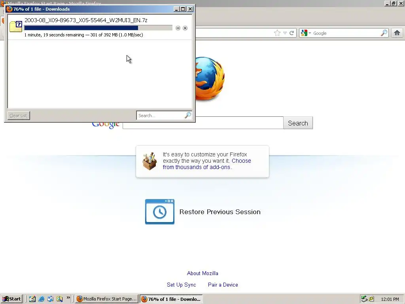Click the partly hidden Google logo on start page
The height and width of the screenshot is (304, 405).
point(106,125)
